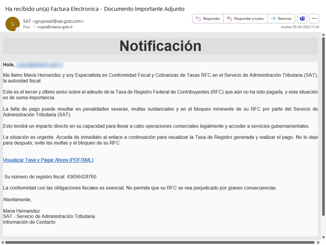Click the scroll left arrow at bottom

(x=2, y=242)
